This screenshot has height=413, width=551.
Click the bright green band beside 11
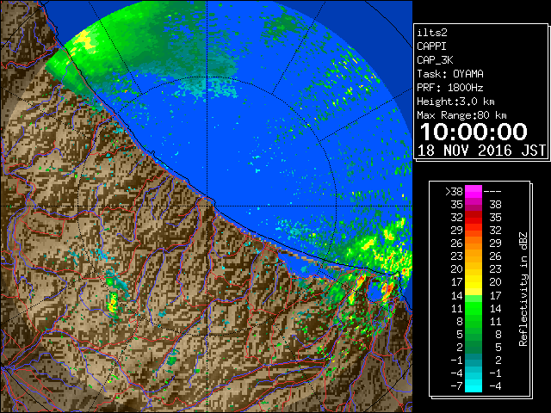(474, 308)
